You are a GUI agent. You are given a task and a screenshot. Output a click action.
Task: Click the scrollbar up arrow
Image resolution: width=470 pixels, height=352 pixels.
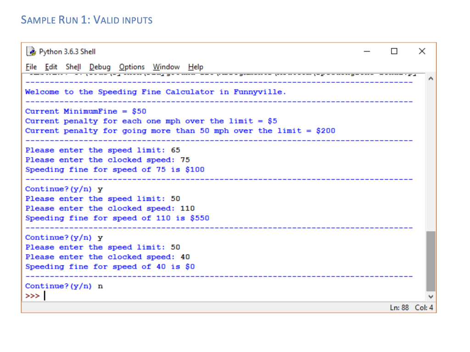[431, 78]
